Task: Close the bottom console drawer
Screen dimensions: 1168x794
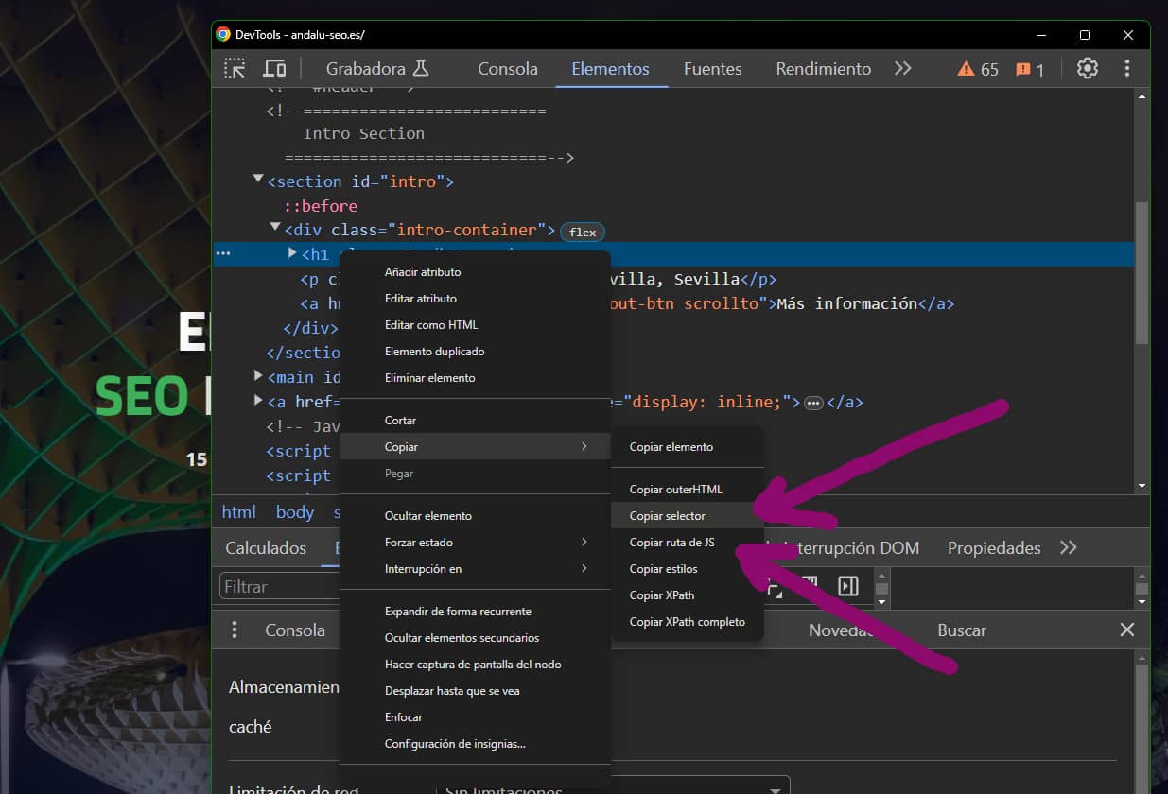Action: point(1126,630)
